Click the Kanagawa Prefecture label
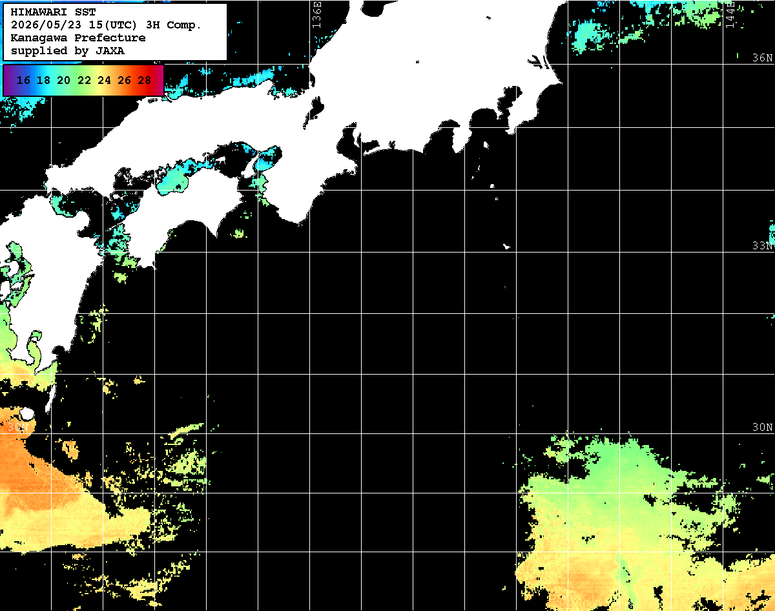Image resolution: width=775 pixels, height=611 pixels. pos(78,37)
